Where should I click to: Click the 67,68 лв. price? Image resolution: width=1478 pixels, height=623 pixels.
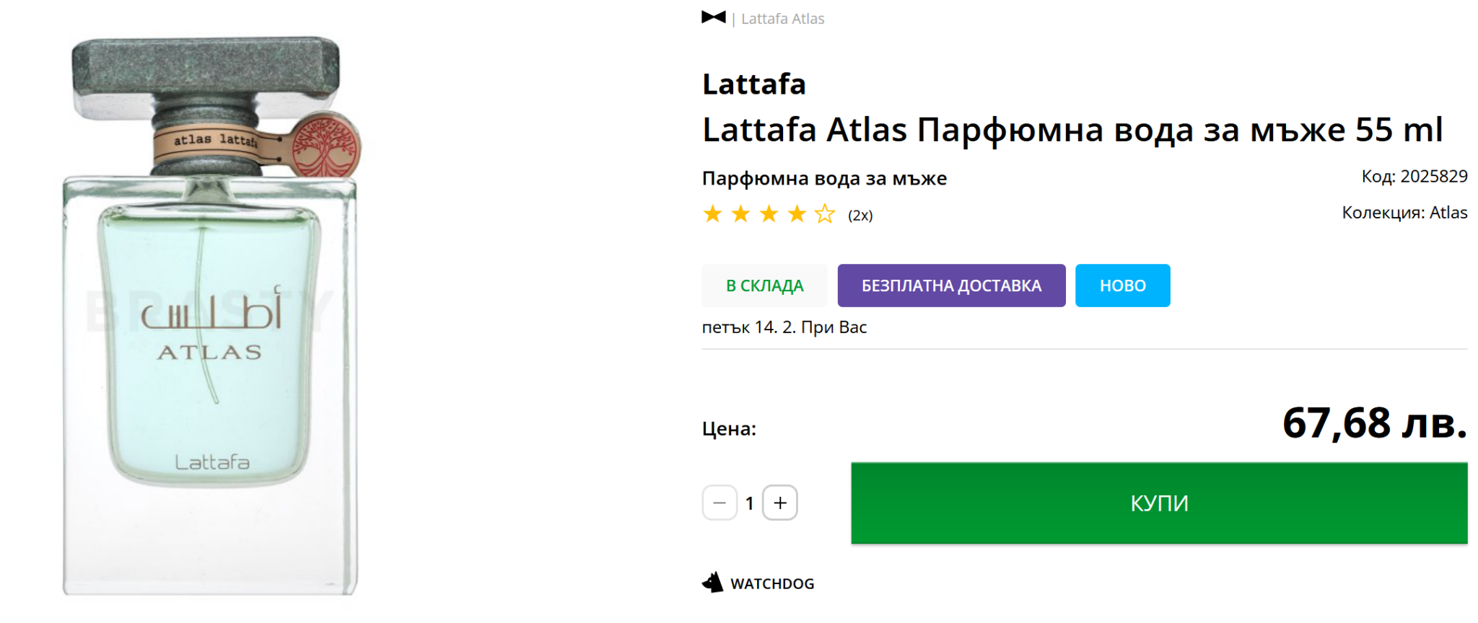click(x=1374, y=423)
